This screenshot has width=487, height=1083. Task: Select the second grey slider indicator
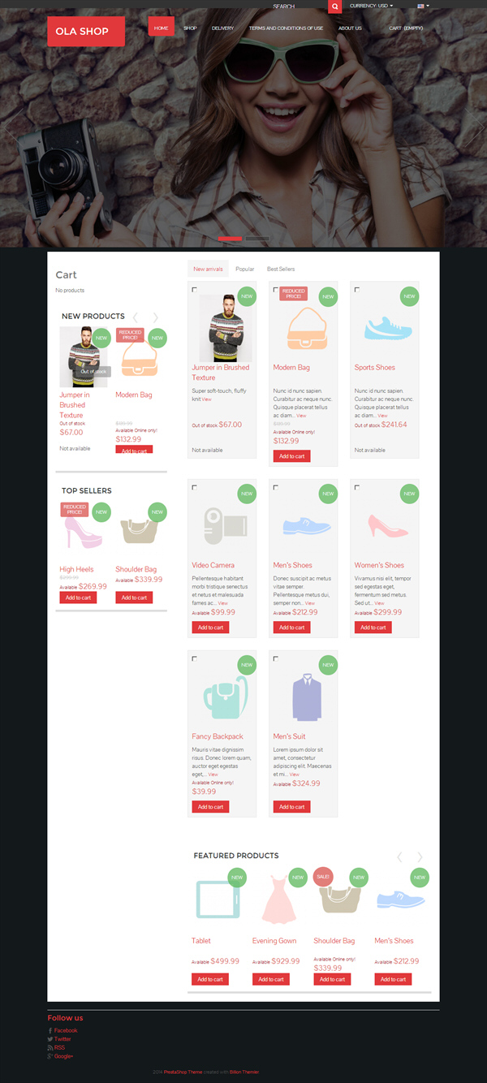coord(257,239)
